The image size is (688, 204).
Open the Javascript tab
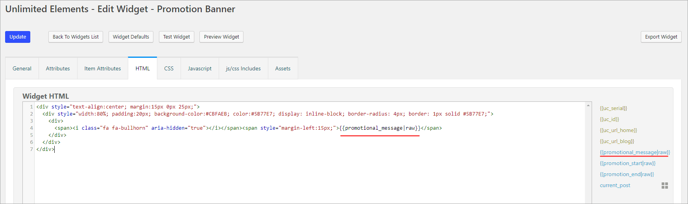pos(200,68)
